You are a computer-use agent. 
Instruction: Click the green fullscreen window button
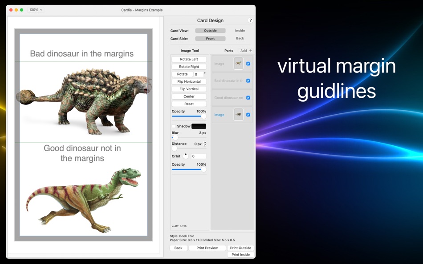pos(21,10)
